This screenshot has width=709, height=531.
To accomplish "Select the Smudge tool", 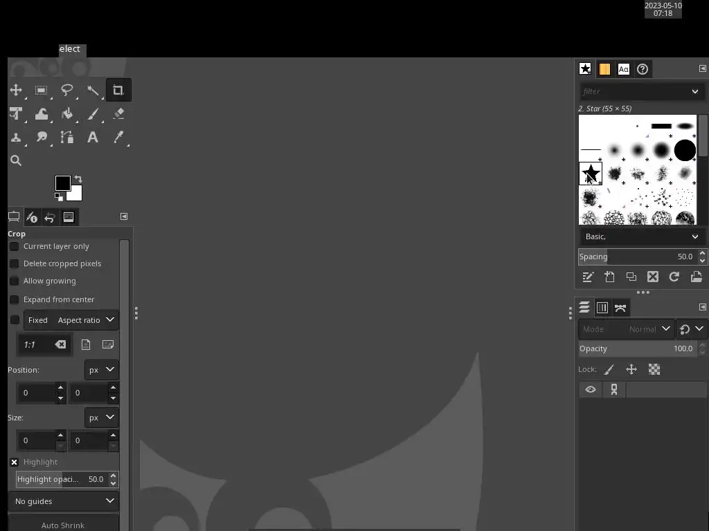I will click(41, 137).
